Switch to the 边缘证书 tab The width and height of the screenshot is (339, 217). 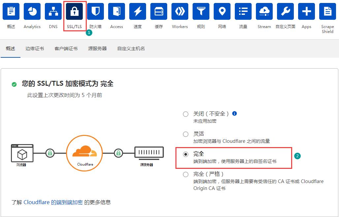(35, 48)
